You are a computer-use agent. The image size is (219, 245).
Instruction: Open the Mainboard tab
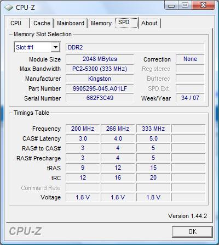[x=71, y=23]
